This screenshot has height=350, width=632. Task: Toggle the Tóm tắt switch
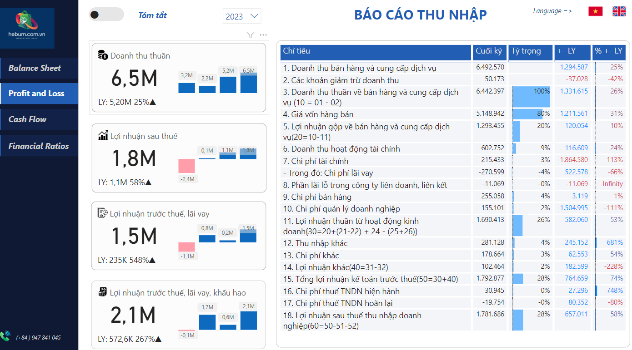pyautogui.click(x=106, y=15)
